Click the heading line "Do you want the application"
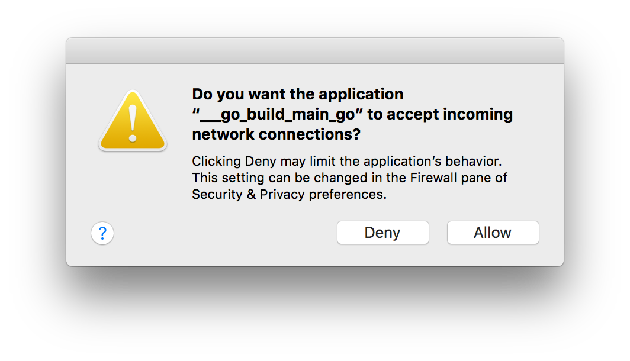 pyautogui.click(x=298, y=94)
